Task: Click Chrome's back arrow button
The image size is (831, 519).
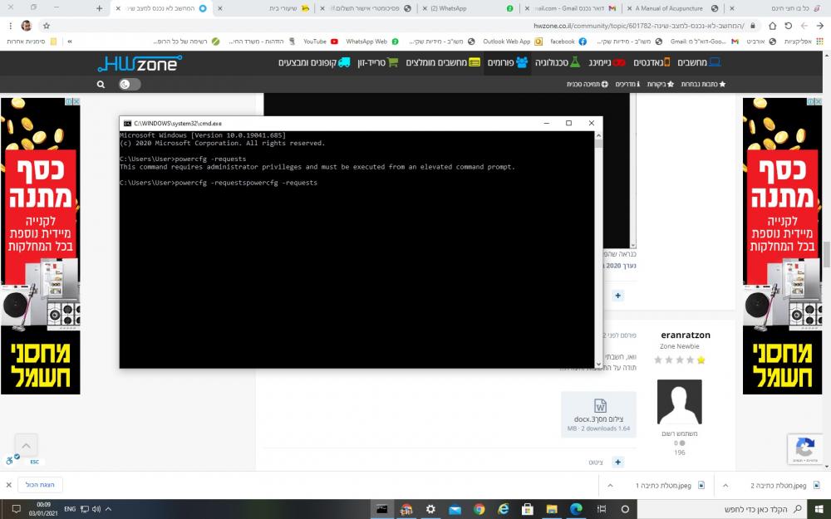Action: [820, 26]
